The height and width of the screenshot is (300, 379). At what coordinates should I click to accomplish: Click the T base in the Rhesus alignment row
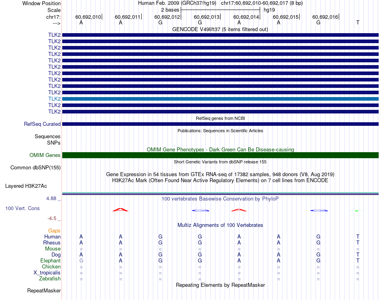358,242
